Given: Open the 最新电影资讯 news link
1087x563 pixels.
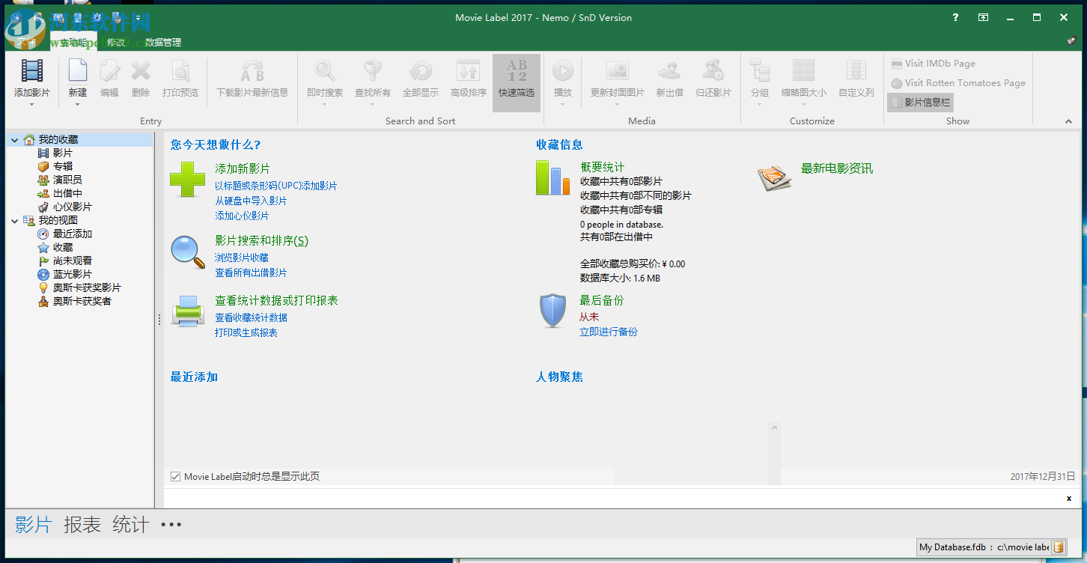Looking at the screenshot, I should [x=837, y=168].
